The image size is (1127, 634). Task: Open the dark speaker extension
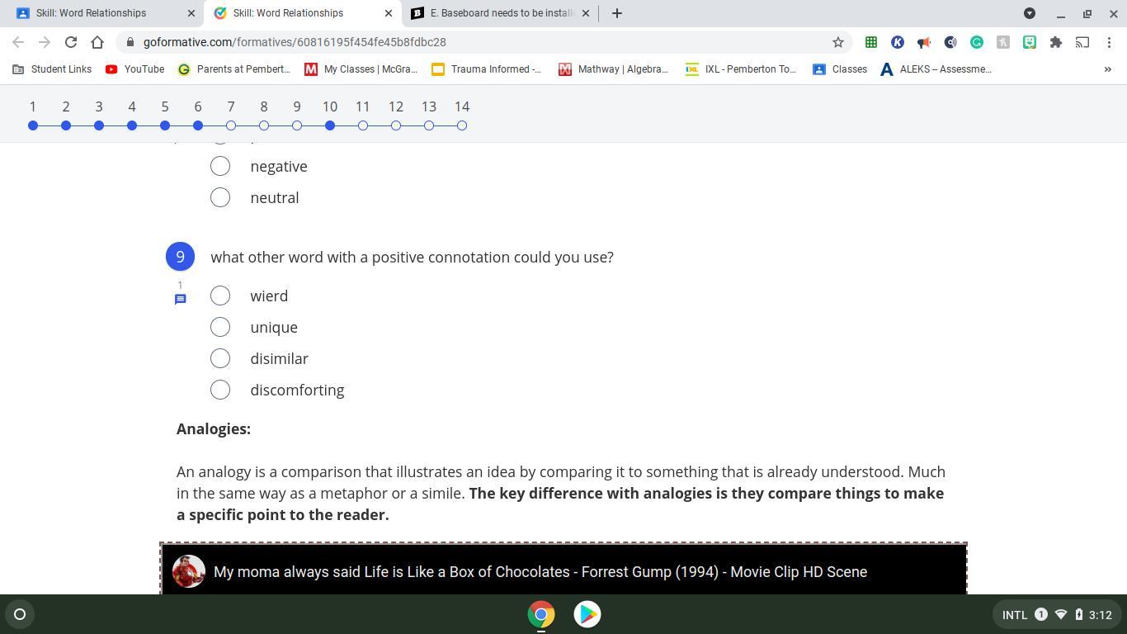(x=950, y=42)
